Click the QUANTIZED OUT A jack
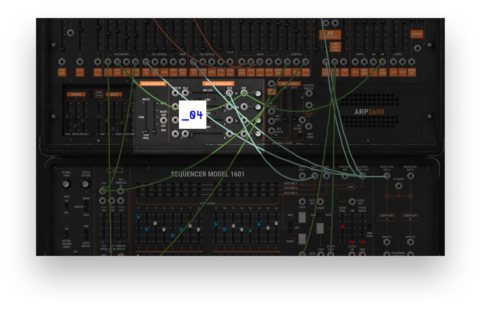The image size is (481, 310). pos(387,176)
